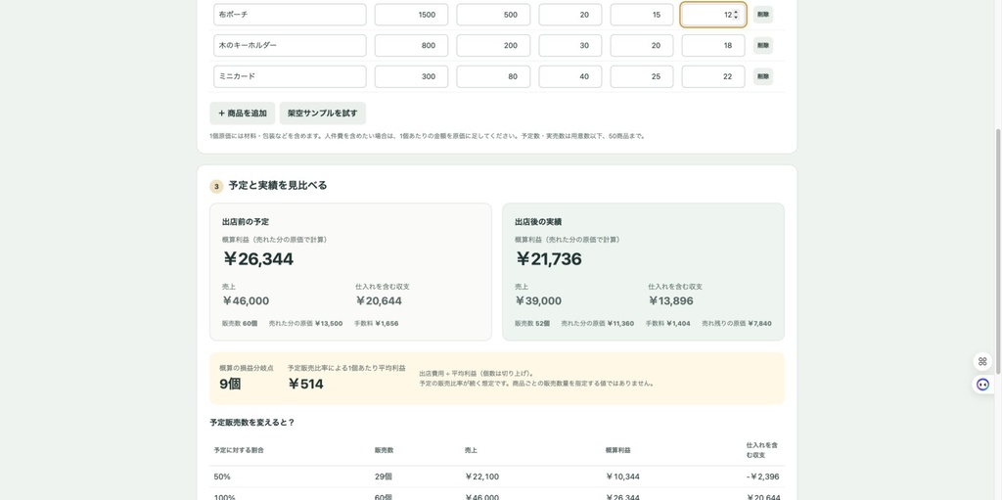Click the floating command-grid icon at right edge
This screenshot has height=500, width=1002.
(982, 361)
